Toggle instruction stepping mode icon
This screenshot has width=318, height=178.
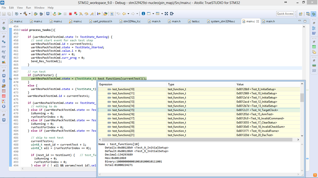[99, 14]
